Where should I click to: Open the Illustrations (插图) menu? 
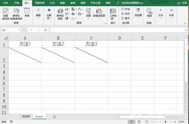pyautogui.click(x=38, y=13)
